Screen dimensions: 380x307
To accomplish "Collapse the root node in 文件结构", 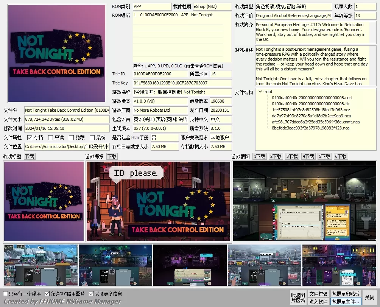I will (260, 92).
